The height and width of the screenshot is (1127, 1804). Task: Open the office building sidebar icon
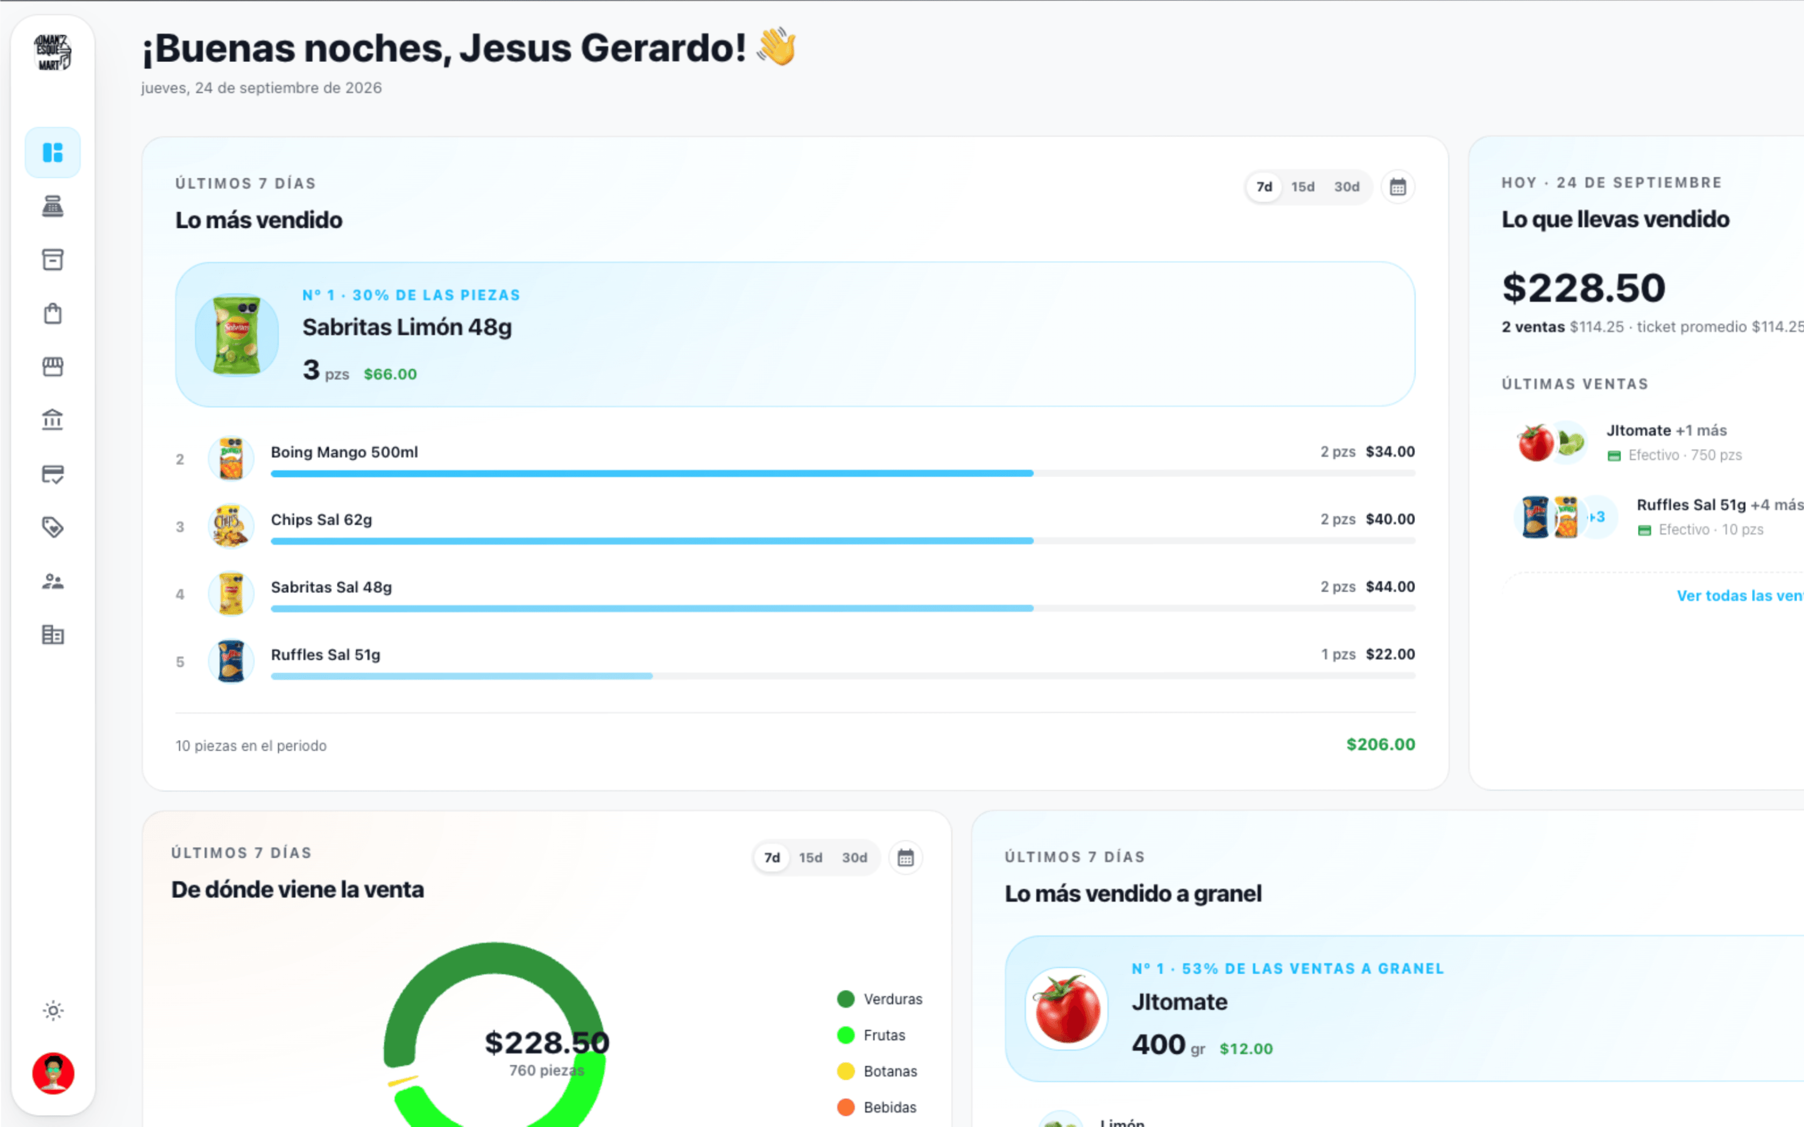(x=53, y=635)
